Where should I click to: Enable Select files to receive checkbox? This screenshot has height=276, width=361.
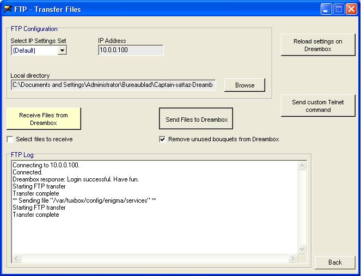[x=10, y=139]
